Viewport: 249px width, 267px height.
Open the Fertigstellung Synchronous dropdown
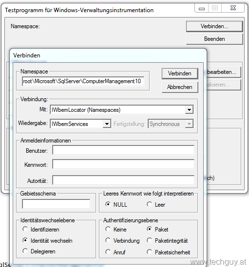coord(189,124)
